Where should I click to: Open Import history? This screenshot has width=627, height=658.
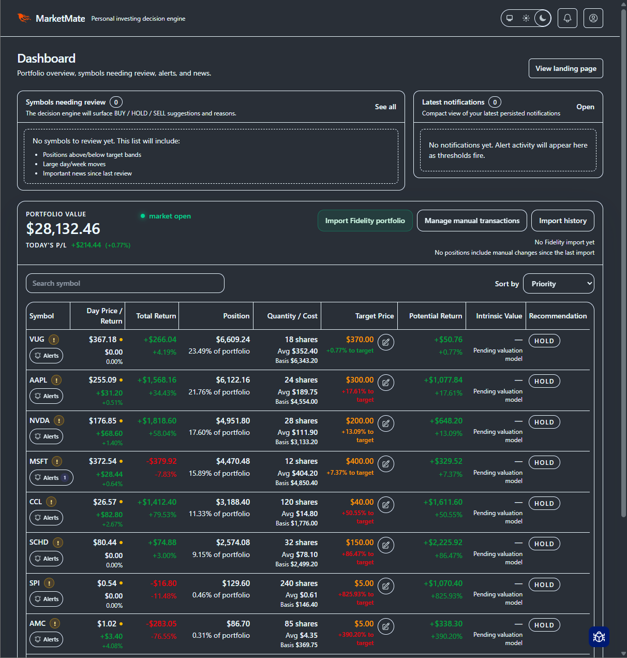pos(562,221)
